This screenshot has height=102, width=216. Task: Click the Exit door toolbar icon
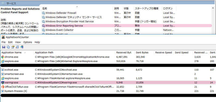[x=22, y=47]
